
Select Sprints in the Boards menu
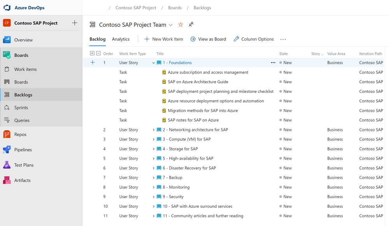click(21, 108)
